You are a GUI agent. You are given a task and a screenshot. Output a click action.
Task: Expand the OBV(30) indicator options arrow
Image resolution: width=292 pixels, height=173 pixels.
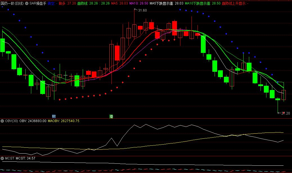[2, 121]
